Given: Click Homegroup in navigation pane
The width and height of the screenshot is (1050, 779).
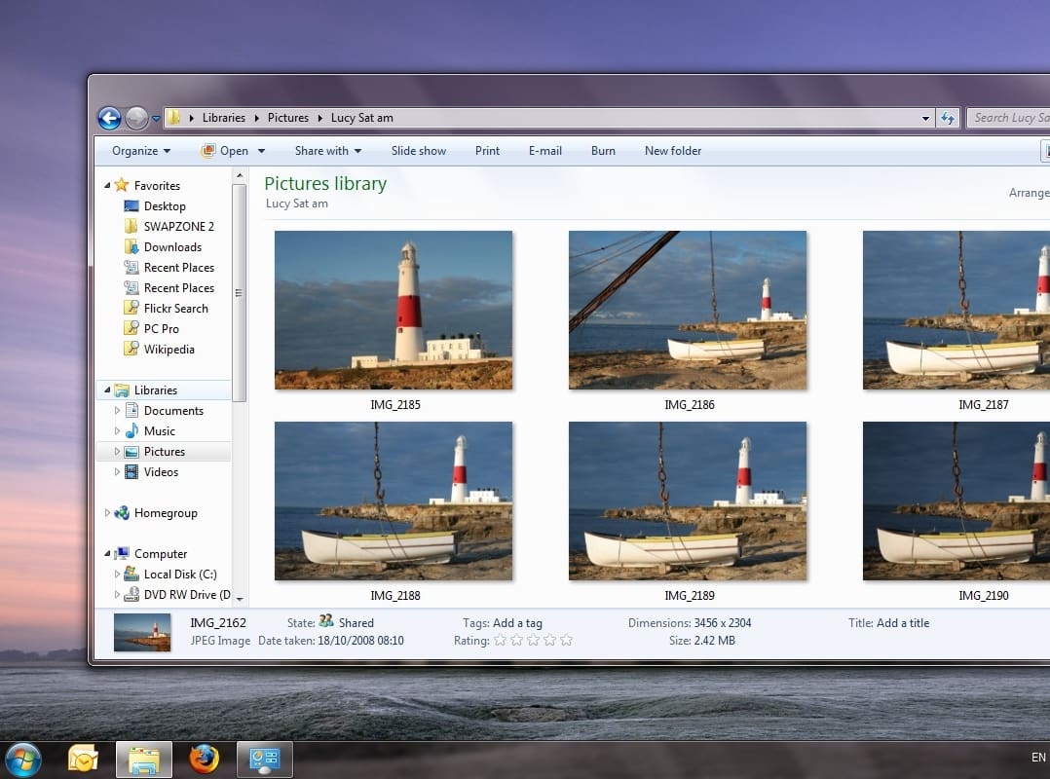Looking at the screenshot, I should (165, 513).
